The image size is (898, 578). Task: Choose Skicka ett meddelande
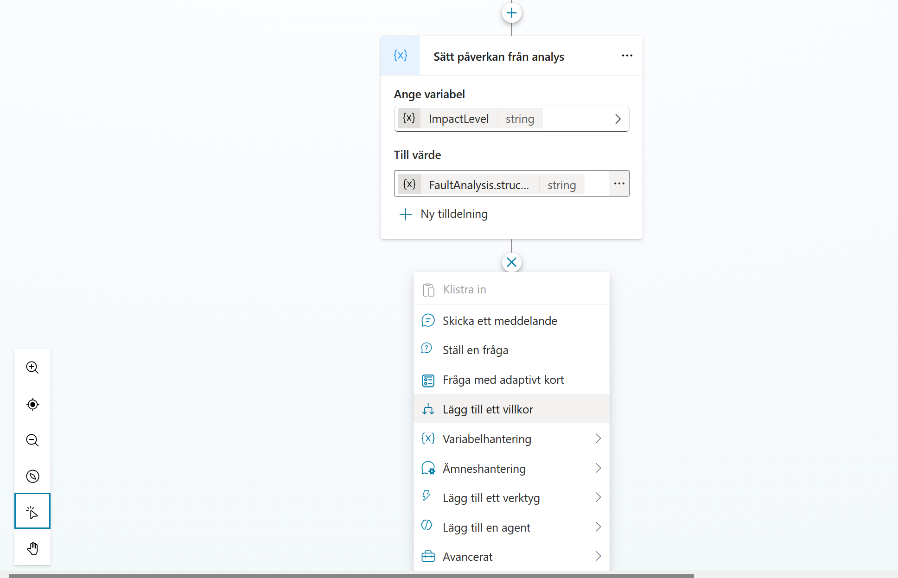511,321
